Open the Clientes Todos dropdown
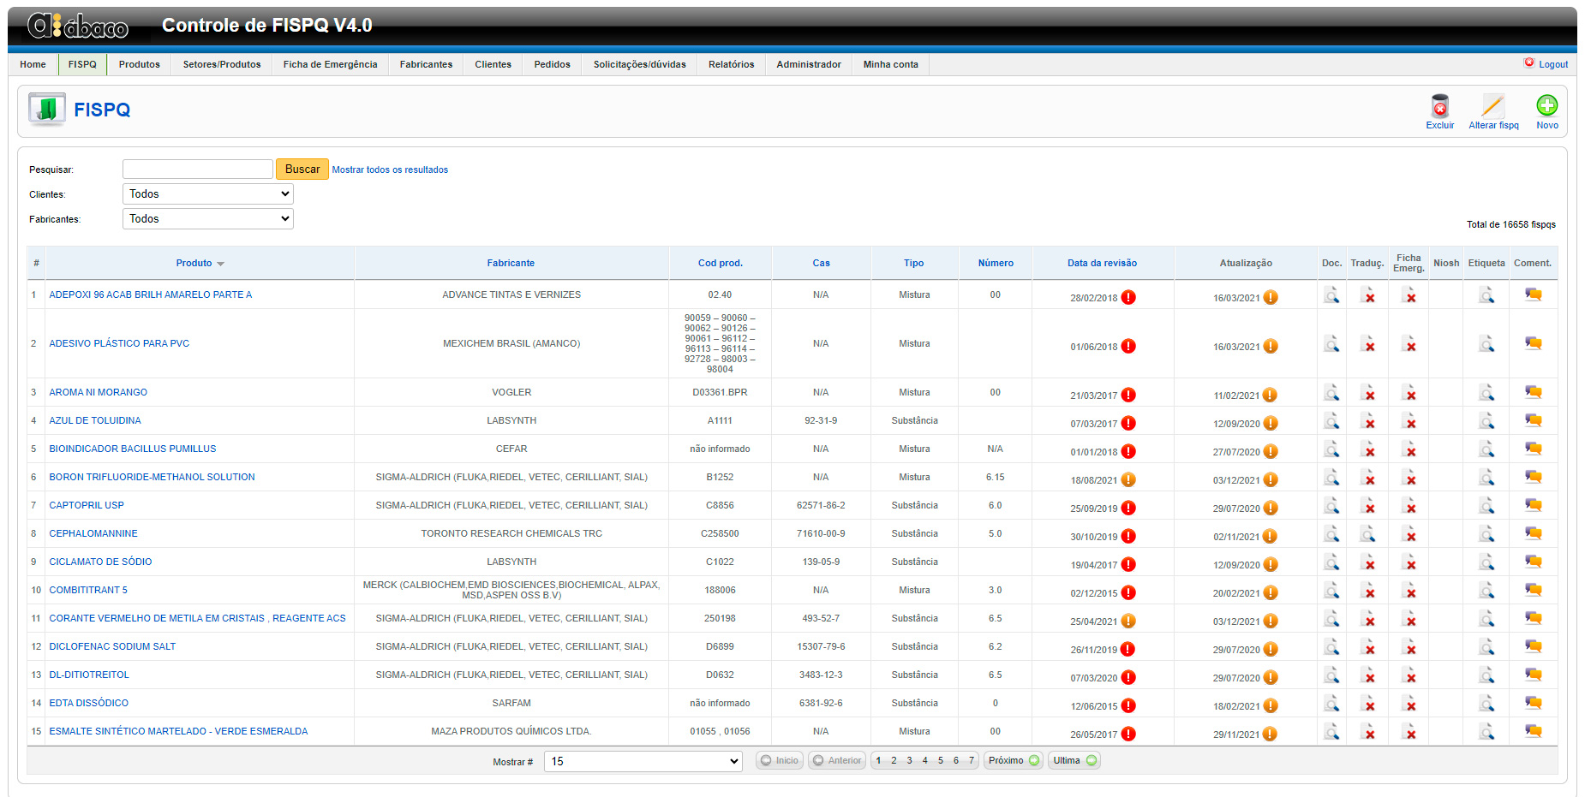Viewport: 1585px width, 797px height. point(208,194)
